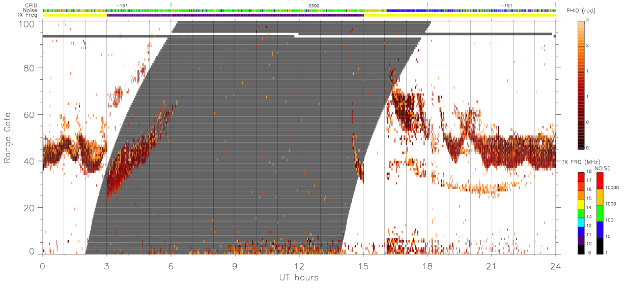
Task: Click the x-axis tick label '24'
Action: tap(555, 266)
